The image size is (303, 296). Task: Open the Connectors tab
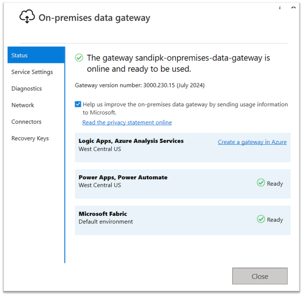(26, 122)
